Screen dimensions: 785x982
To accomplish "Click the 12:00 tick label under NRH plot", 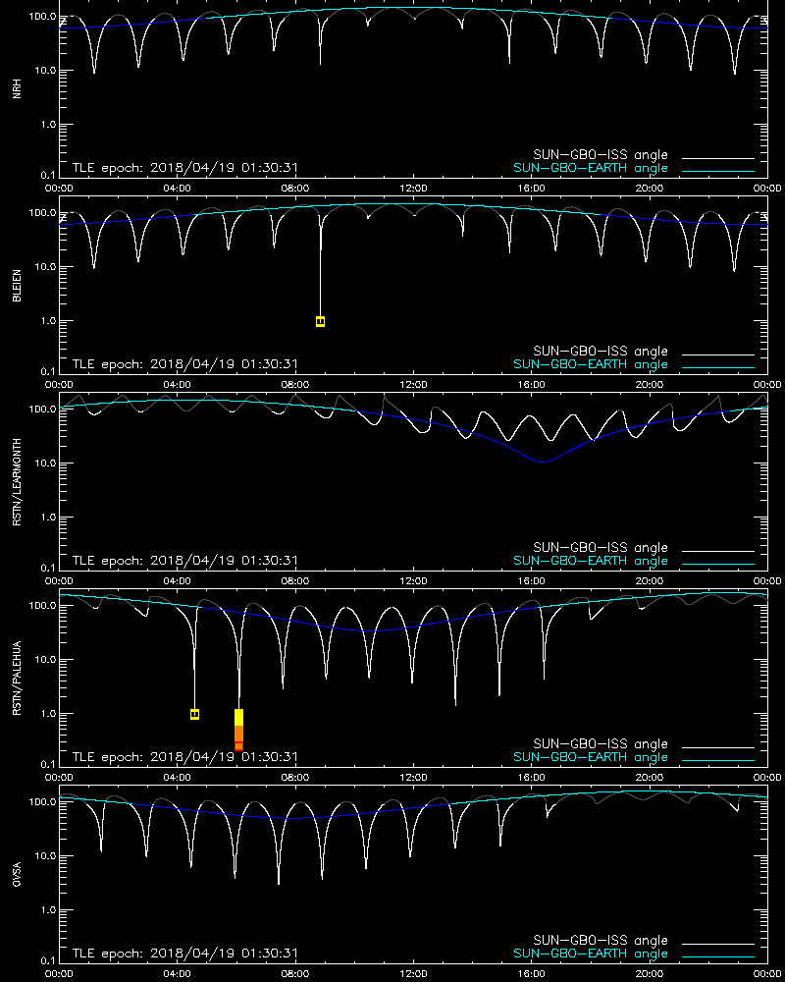I will (413, 188).
